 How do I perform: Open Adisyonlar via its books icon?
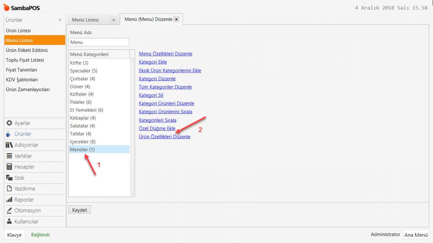[x=9, y=145]
